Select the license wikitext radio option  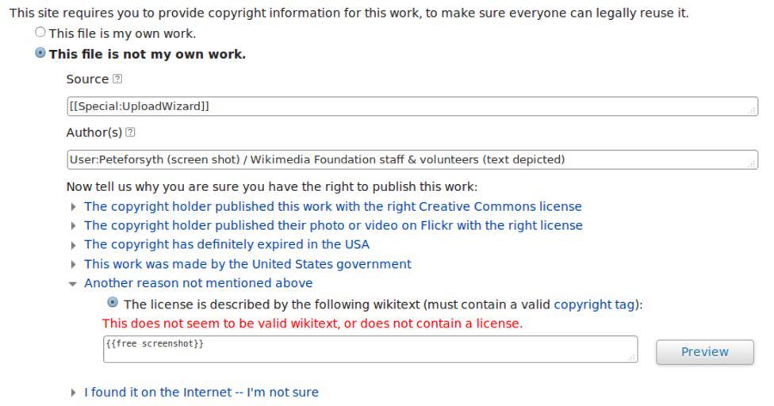pyautogui.click(x=113, y=303)
